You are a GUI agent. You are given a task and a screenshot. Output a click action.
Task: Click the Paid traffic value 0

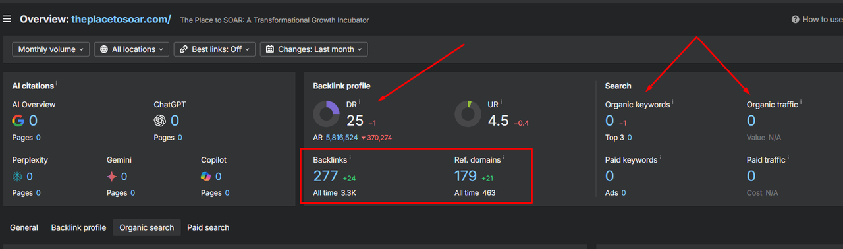[751, 176]
